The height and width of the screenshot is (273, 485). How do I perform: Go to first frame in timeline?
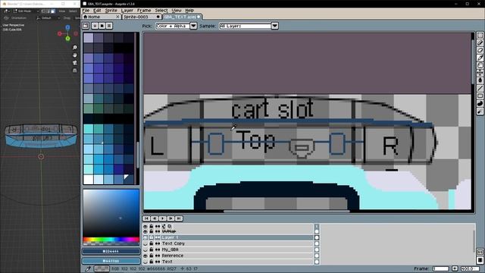coord(146,218)
